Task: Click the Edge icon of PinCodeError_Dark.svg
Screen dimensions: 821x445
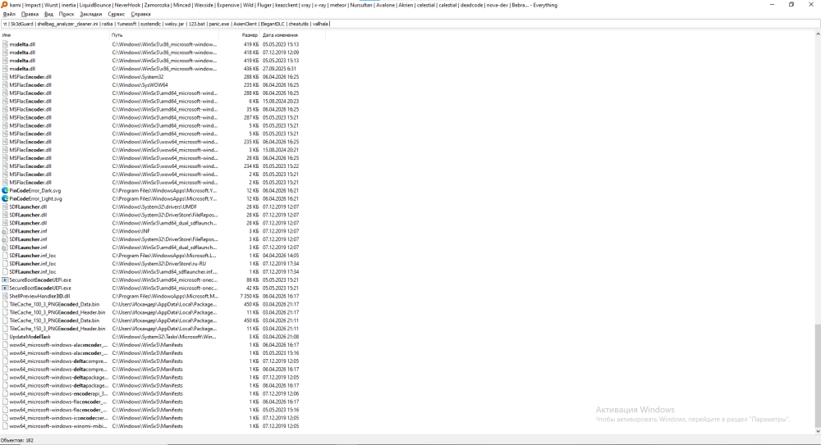Action: (x=5, y=191)
